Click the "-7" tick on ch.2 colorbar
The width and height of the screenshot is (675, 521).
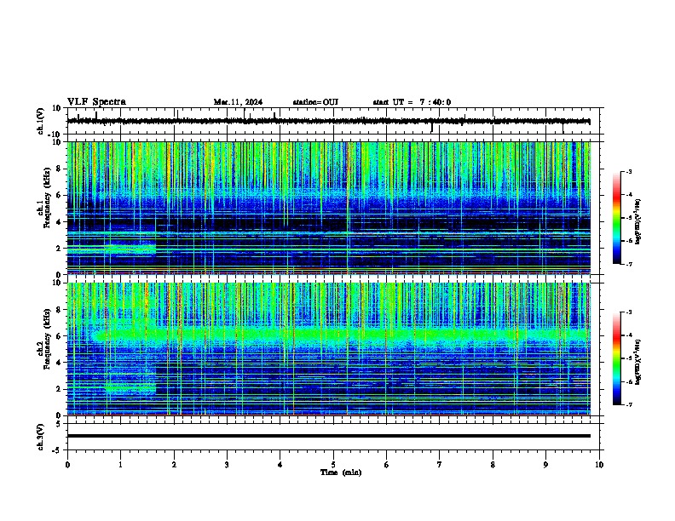coord(628,404)
